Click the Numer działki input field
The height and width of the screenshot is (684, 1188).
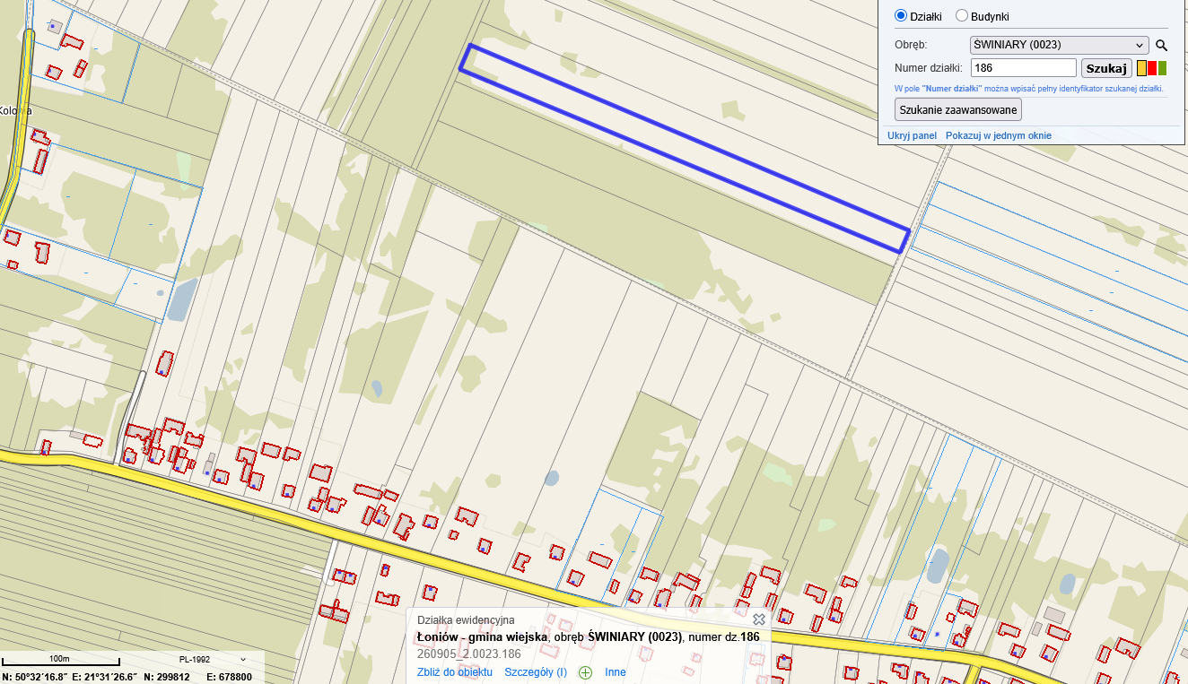coord(1023,68)
